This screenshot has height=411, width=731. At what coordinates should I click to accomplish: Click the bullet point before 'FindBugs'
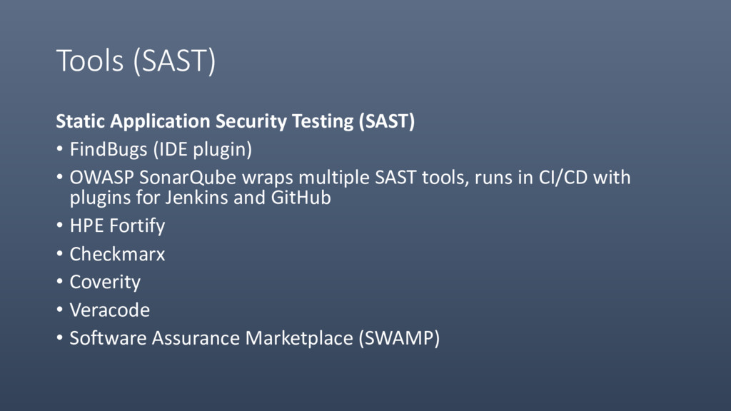pyautogui.click(x=60, y=149)
